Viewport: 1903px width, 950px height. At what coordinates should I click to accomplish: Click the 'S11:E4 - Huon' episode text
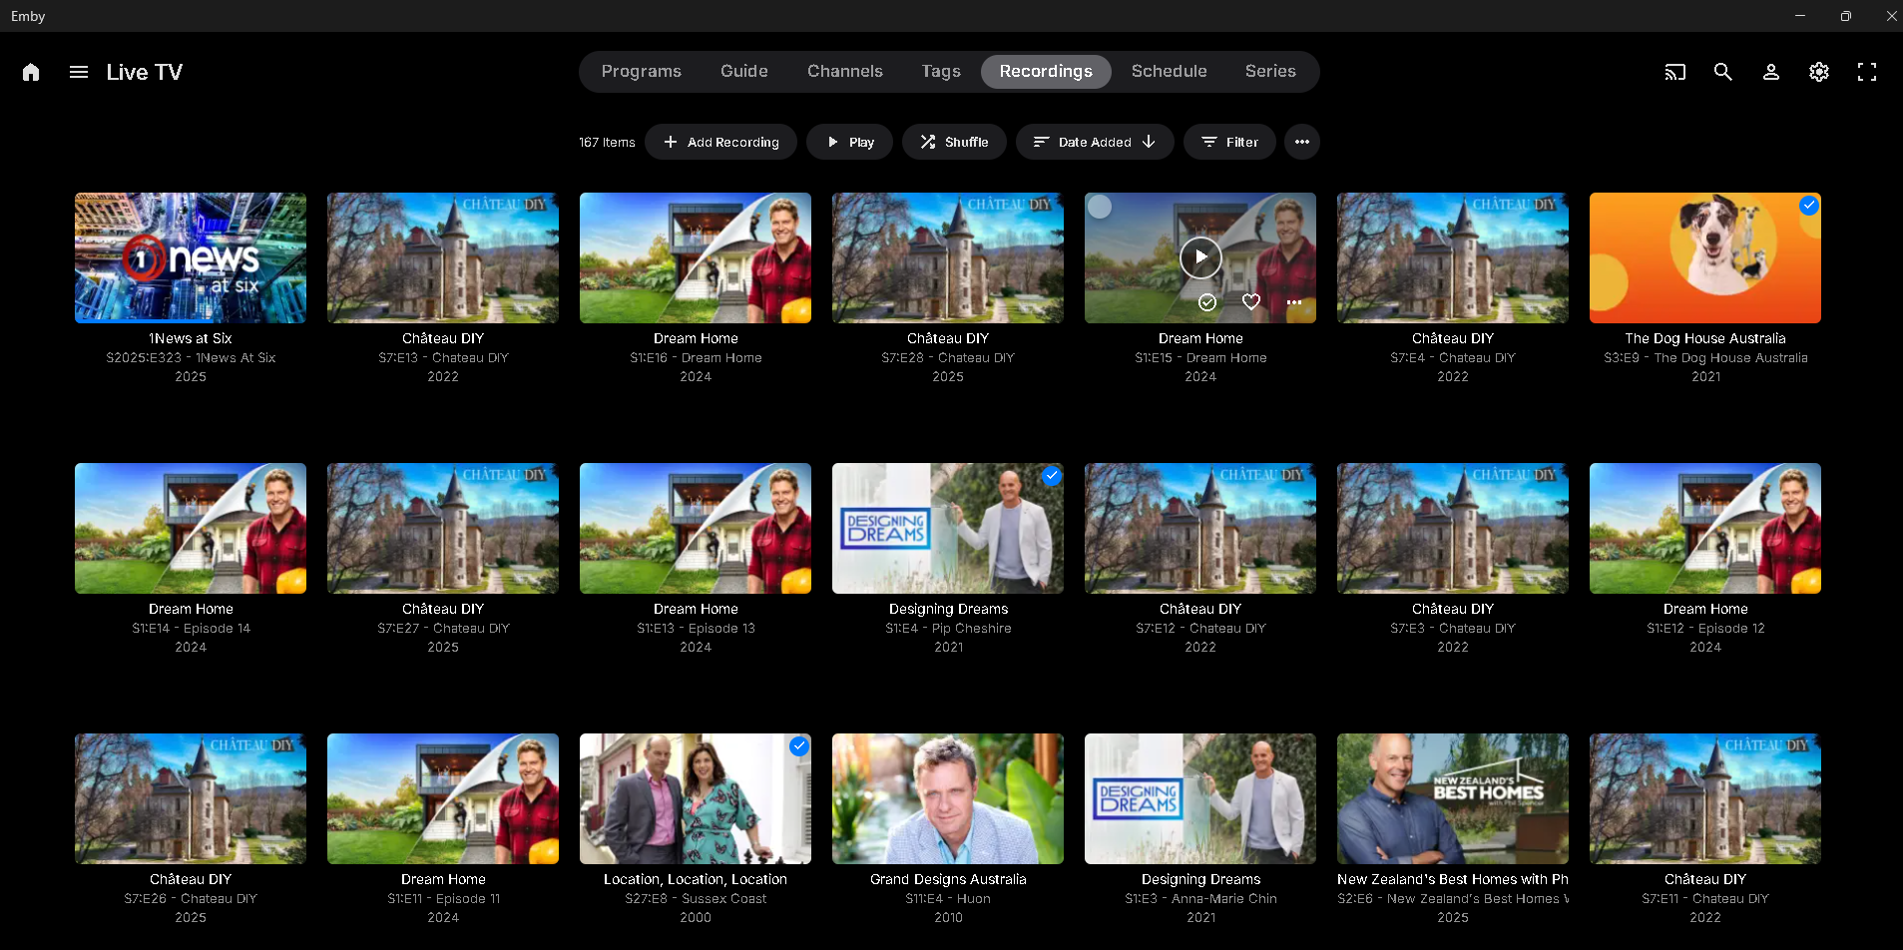pyautogui.click(x=948, y=899)
